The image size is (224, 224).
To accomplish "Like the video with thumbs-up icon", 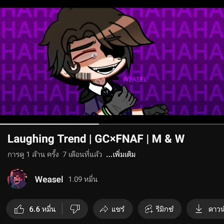I will (19, 209).
